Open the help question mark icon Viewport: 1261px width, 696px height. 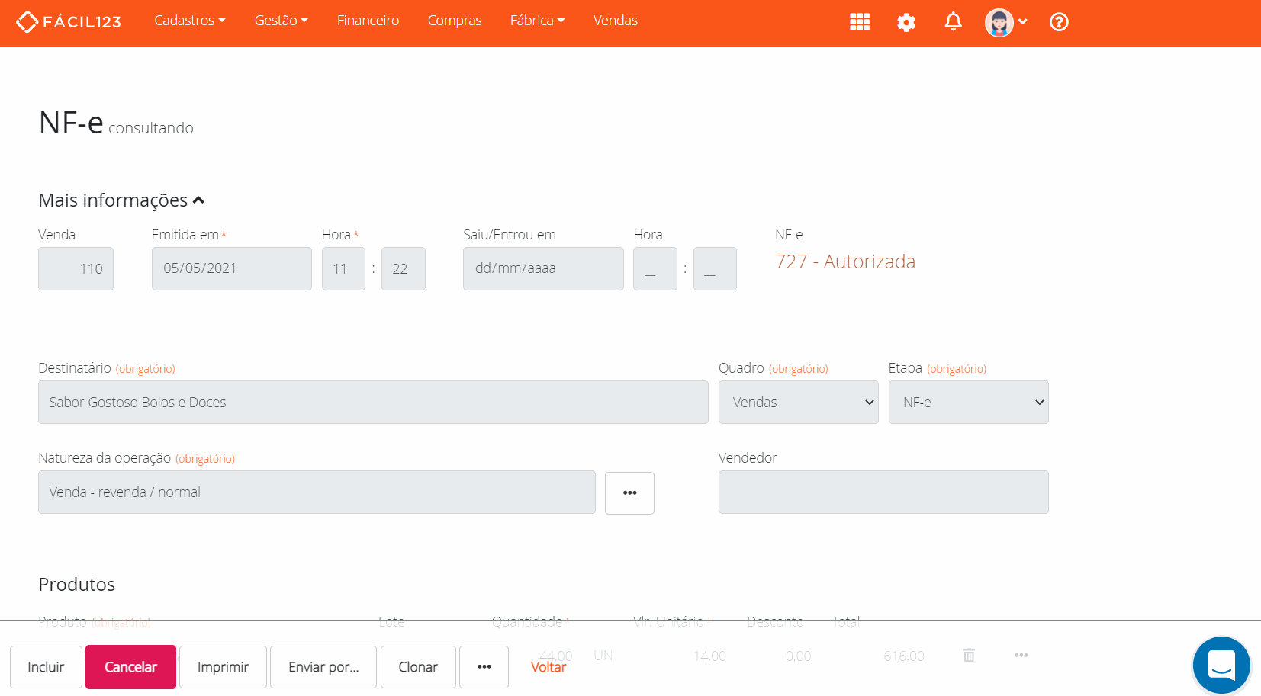1059,22
